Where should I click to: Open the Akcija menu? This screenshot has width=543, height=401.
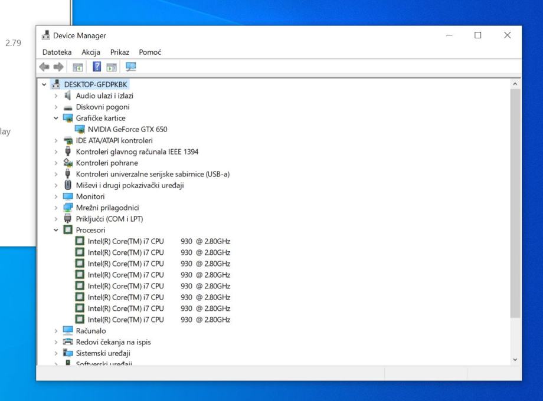tap(91, 52)
